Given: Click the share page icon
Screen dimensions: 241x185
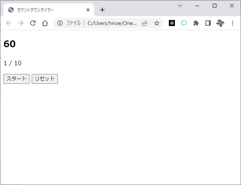Looking at the screenshot, I should click(145, 23).
